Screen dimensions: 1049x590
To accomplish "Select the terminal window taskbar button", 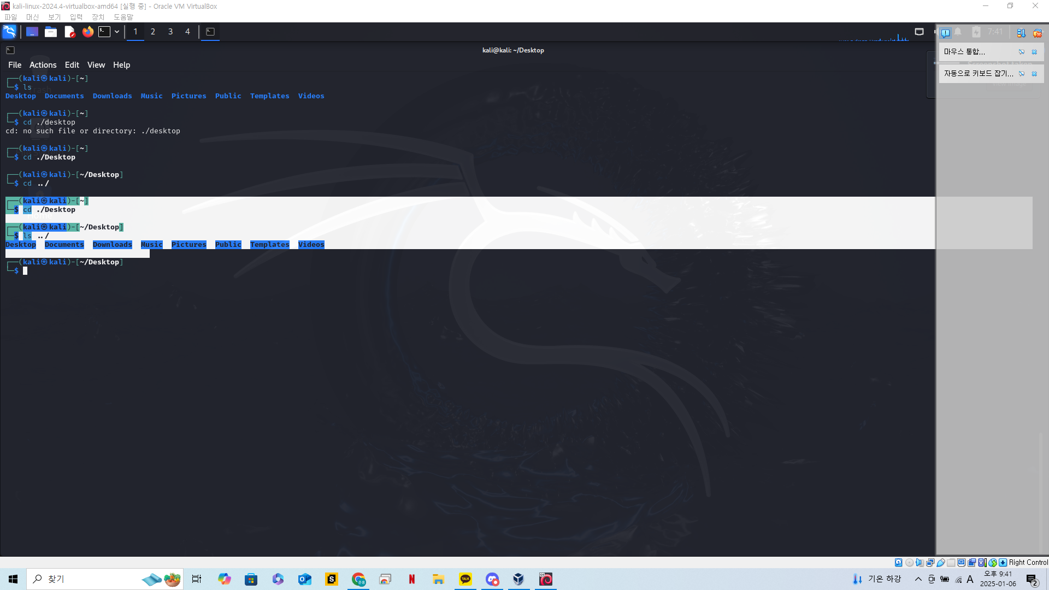I will (210, 32).
